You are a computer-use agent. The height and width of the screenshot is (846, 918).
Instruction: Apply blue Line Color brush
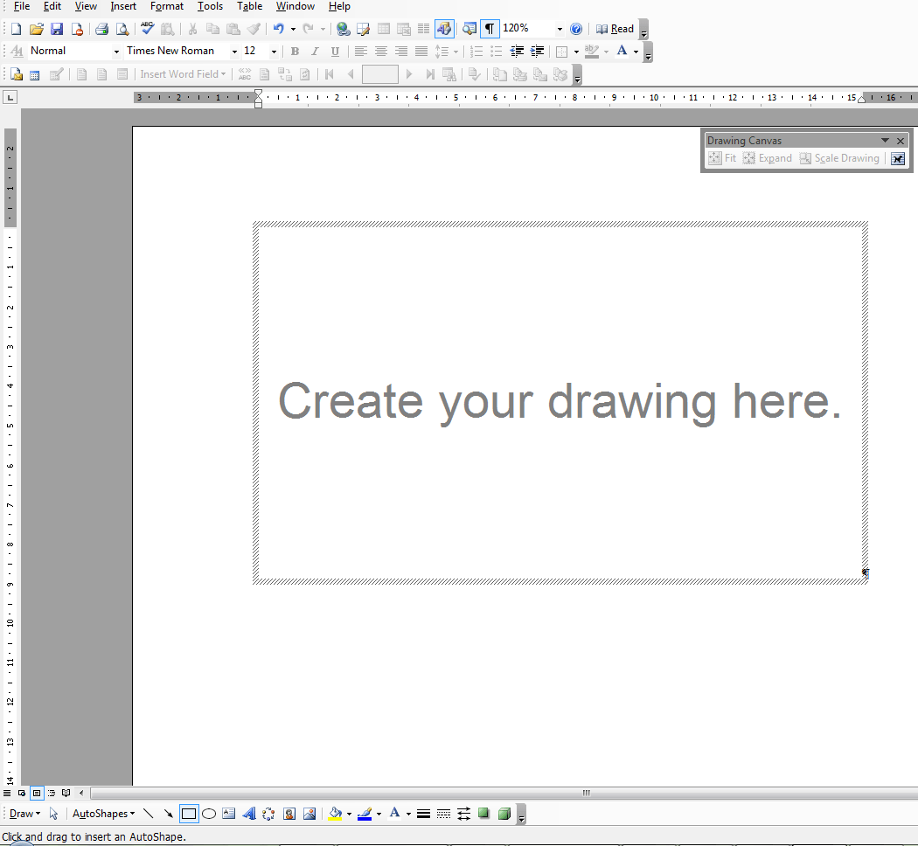[x=365, y=814]
